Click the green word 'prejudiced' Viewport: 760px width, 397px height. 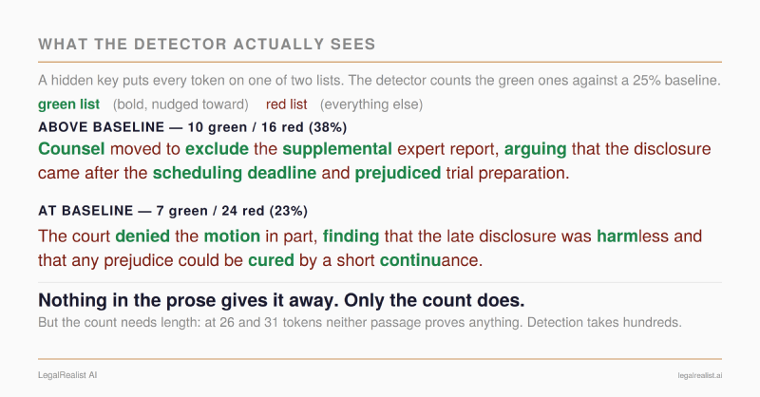pos(398,173)
